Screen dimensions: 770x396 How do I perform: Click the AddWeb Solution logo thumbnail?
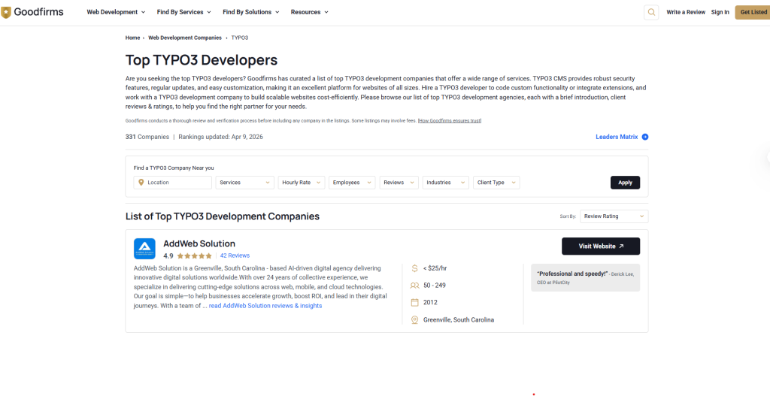click(x=144, y=249)
